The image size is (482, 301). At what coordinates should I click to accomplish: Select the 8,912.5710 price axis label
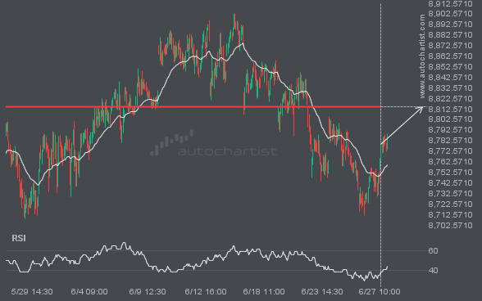tap(450, 4)
